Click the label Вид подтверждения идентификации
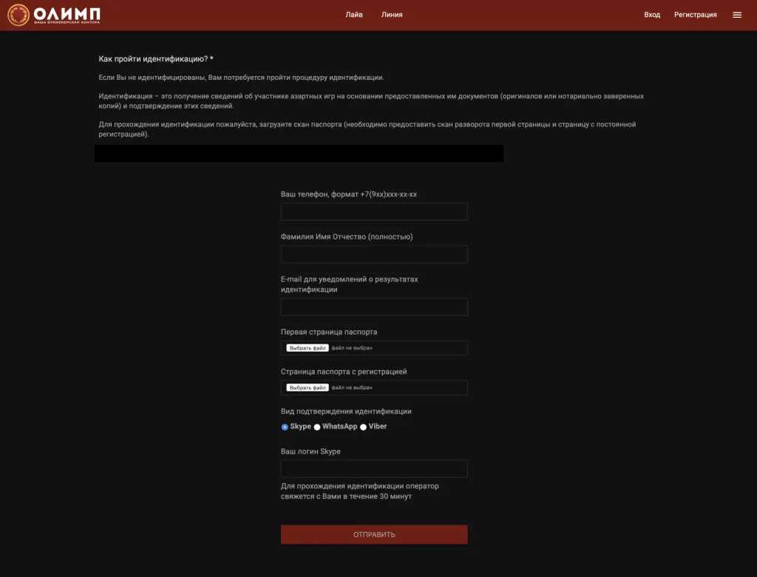 [x=346, y=412]
